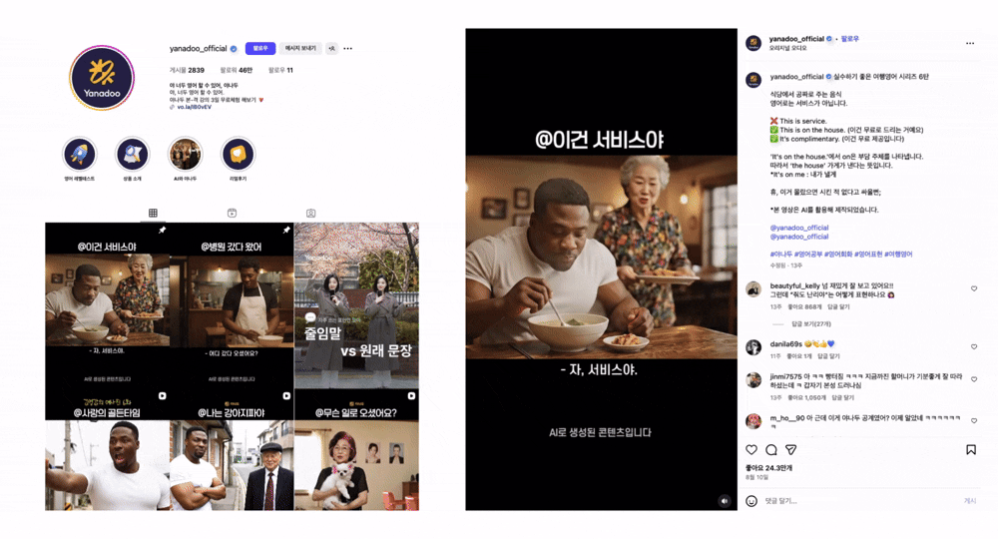
Task: Open the vo.la bio link
Action: [194, 107]
